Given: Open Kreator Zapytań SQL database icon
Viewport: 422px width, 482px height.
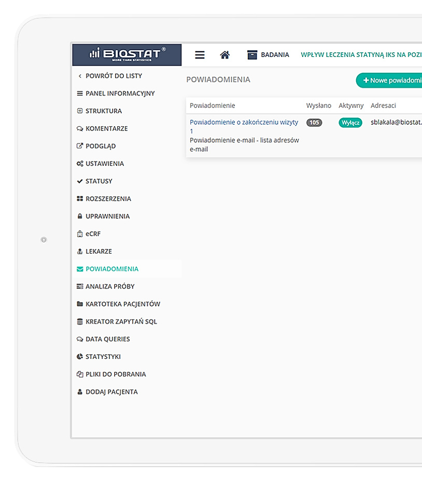Looking at the screenshot, I should click(x=79, y=321).
